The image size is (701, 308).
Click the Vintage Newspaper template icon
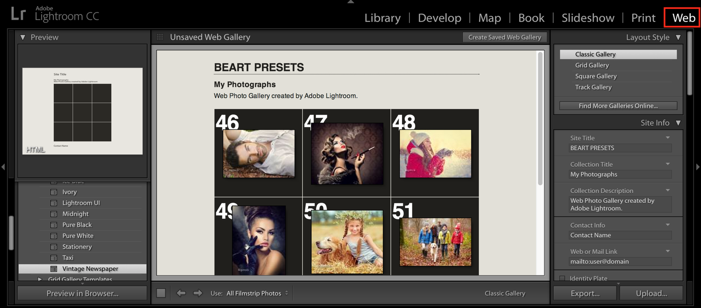55,269
